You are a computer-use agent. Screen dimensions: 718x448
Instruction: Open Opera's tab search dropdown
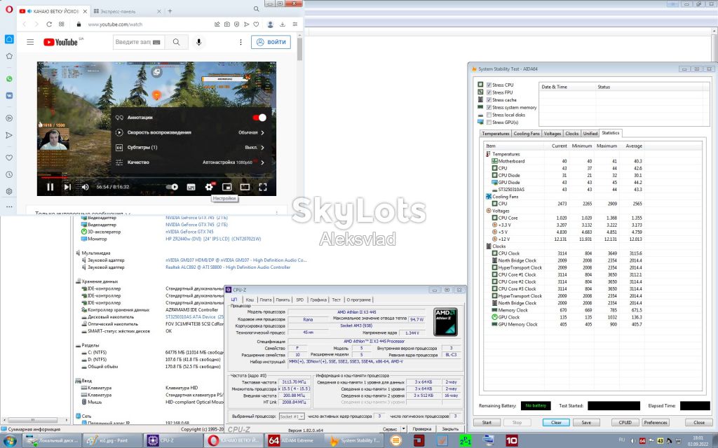[256, 8]
